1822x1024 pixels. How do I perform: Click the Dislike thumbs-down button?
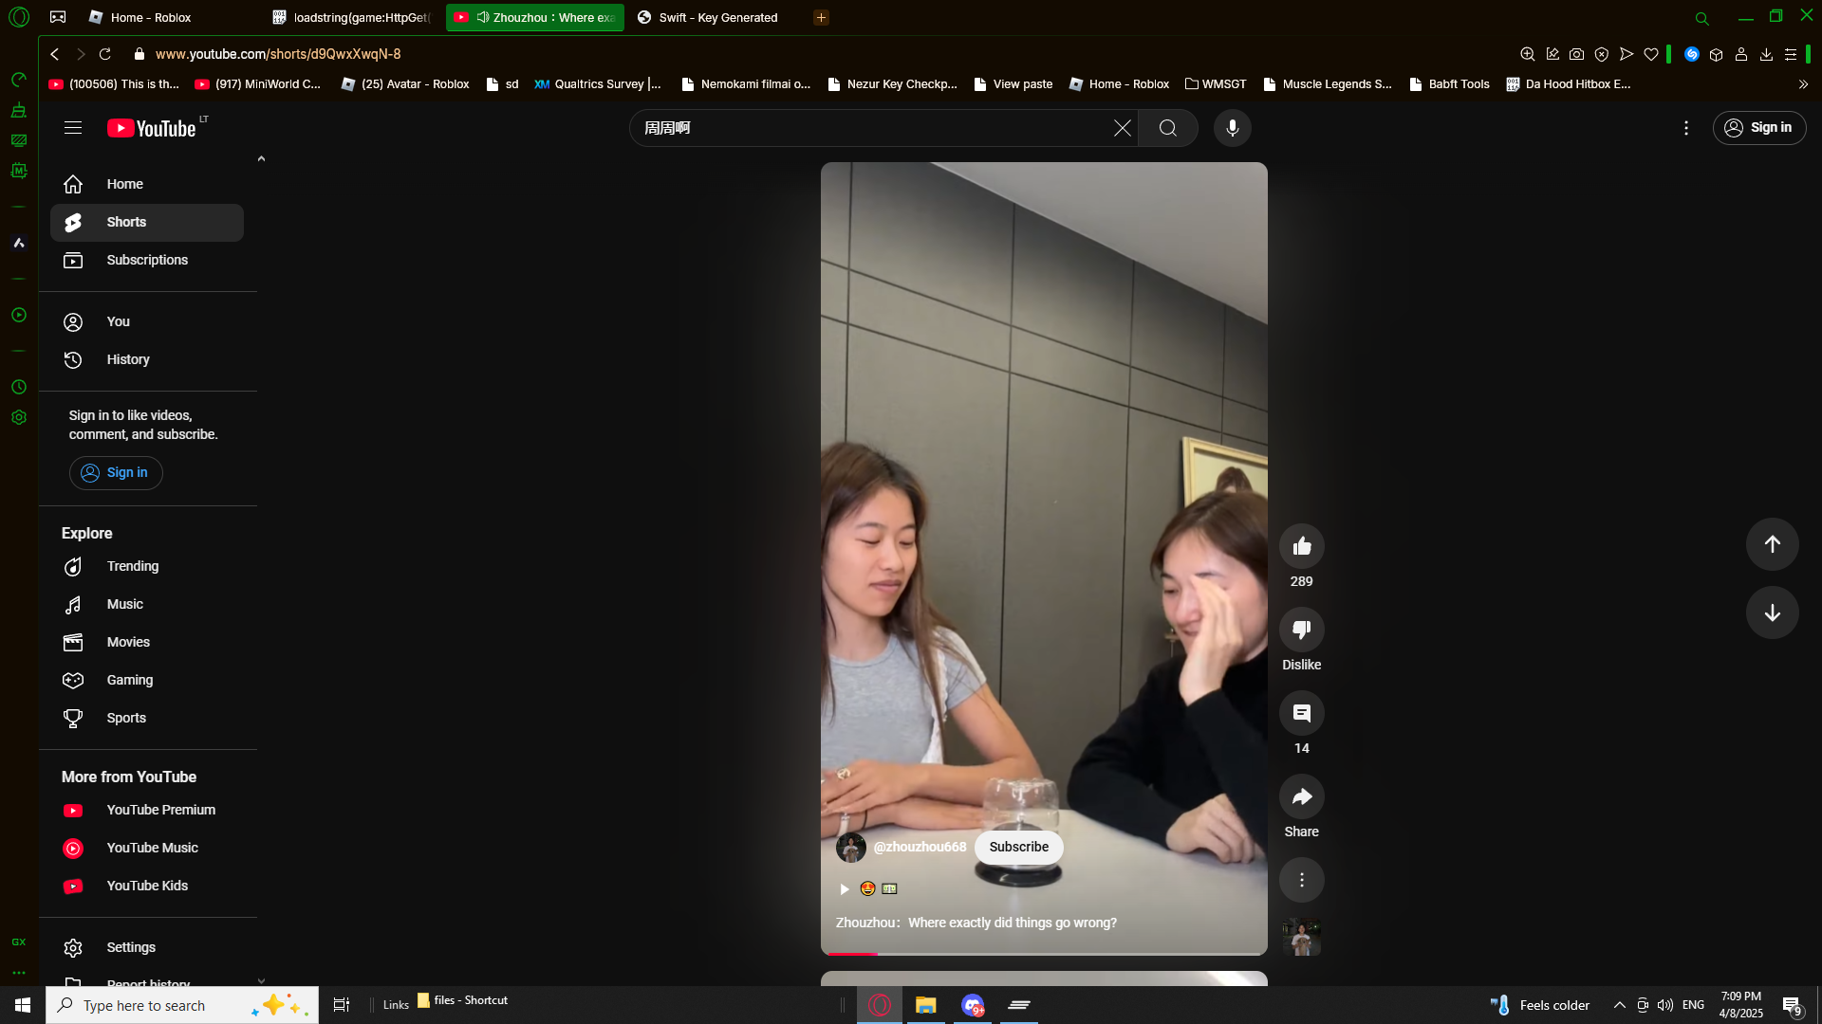click(1301, 630)
